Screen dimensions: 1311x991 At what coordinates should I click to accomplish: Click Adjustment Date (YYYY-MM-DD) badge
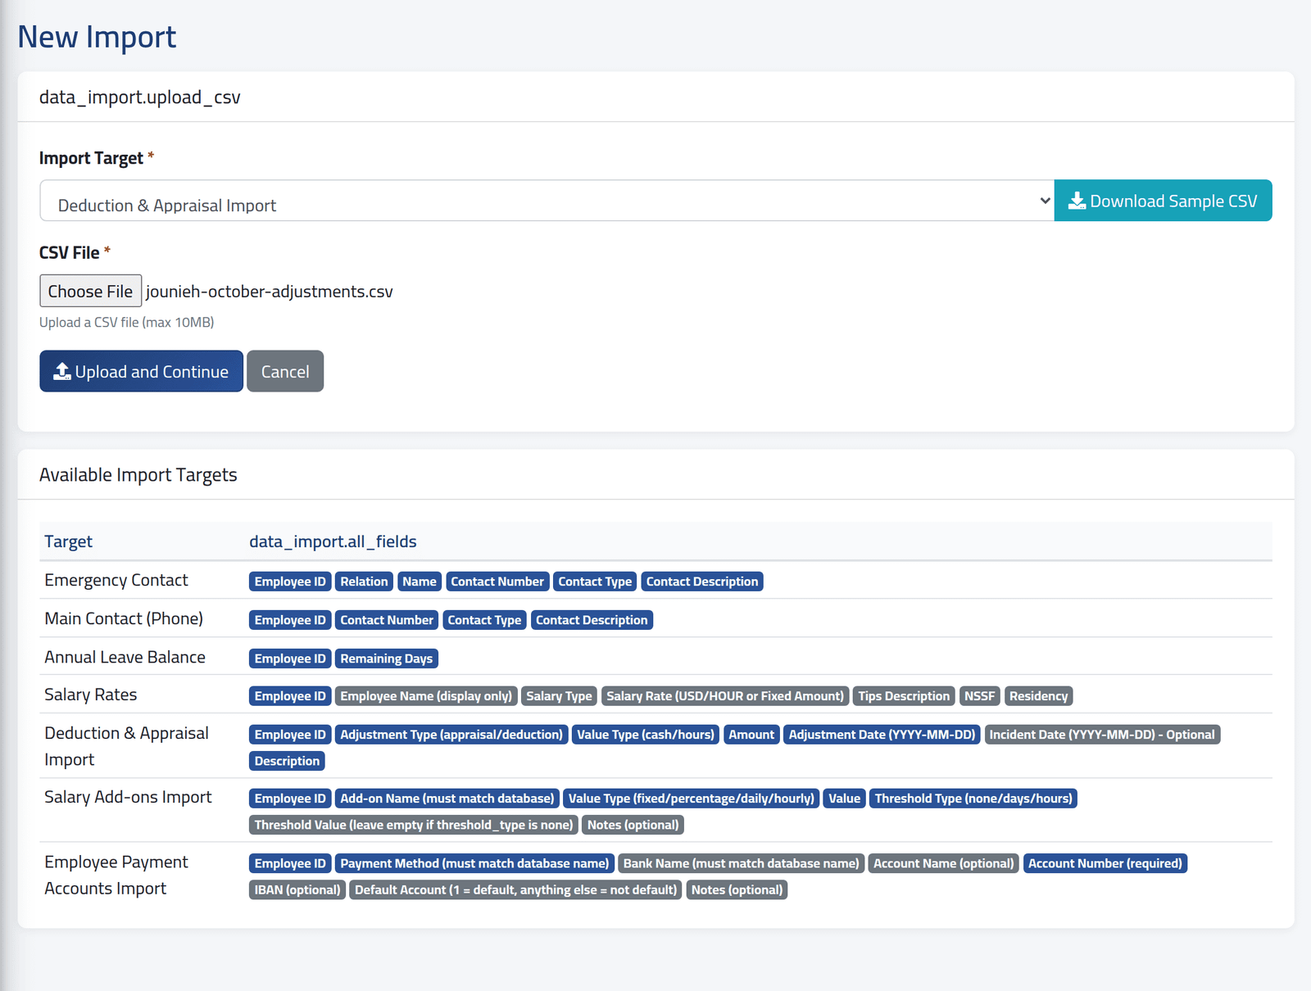(882, 735)
